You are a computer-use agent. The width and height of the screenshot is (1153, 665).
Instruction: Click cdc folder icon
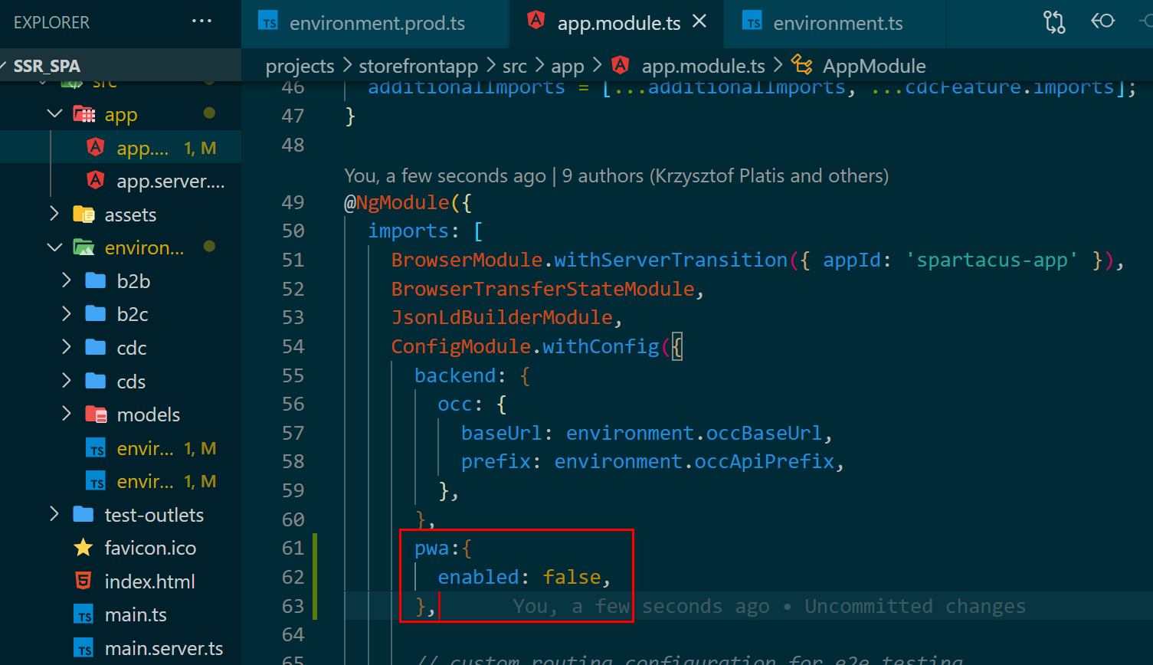96,347
